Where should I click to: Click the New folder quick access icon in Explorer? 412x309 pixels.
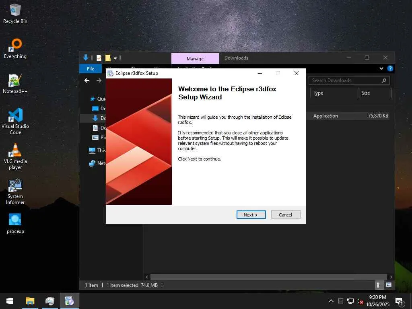coord(108,58)
